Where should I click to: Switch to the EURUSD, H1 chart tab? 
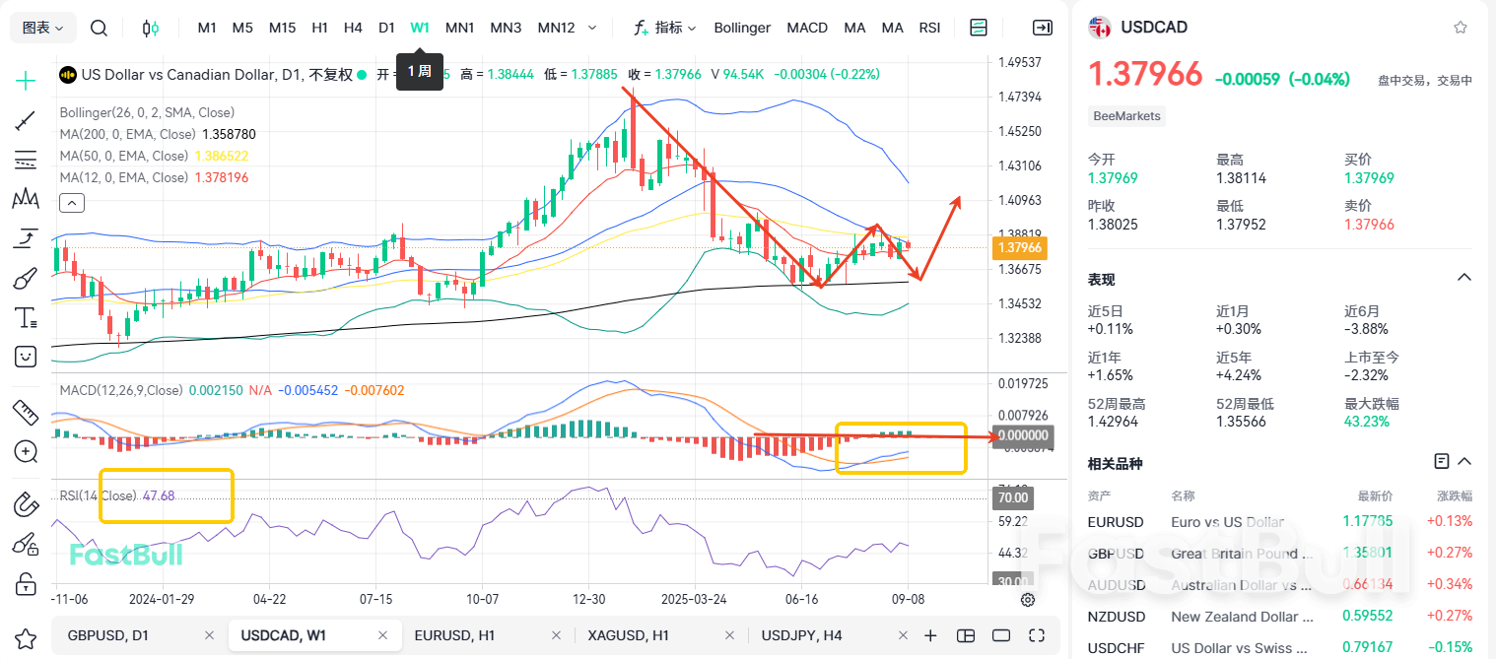(x=454, y=635)
